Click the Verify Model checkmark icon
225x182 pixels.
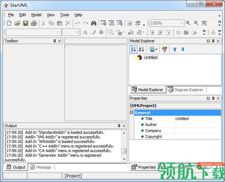click(138, 23)
